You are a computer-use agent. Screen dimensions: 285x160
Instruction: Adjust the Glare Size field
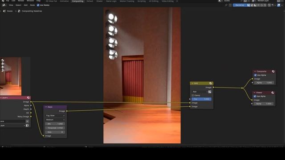click(55, 132)
